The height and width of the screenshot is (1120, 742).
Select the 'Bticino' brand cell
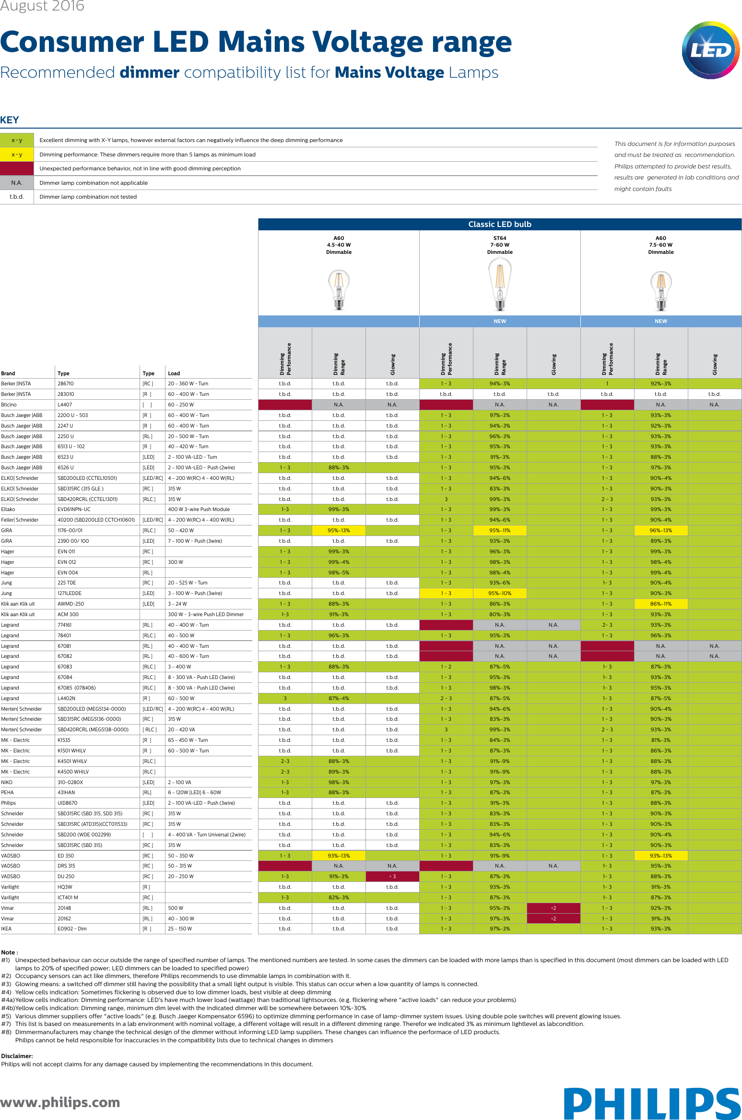click(9, 405)
